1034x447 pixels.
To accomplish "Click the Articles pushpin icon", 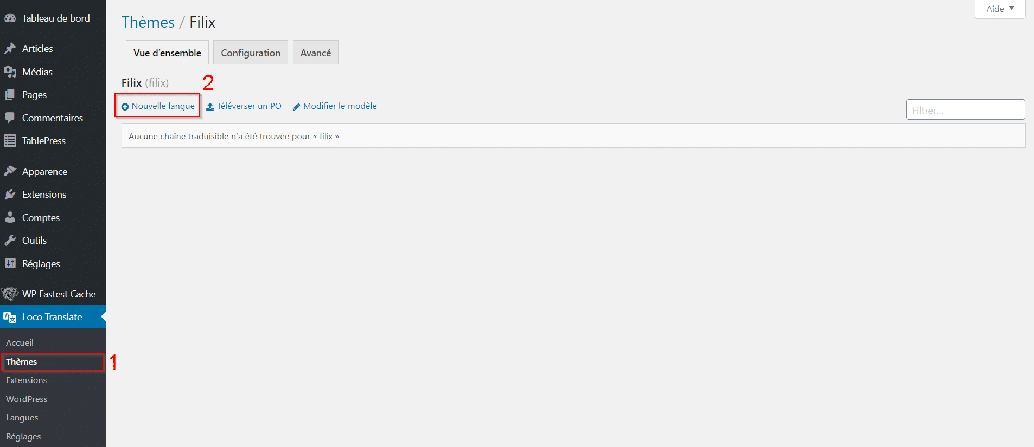I will point(10,49).
